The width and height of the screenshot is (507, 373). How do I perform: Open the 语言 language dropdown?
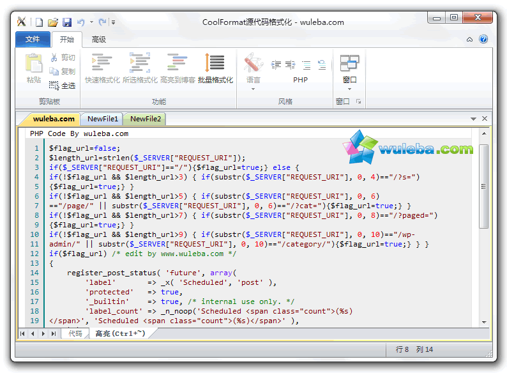pyautogui.click(x=253, y=72)
